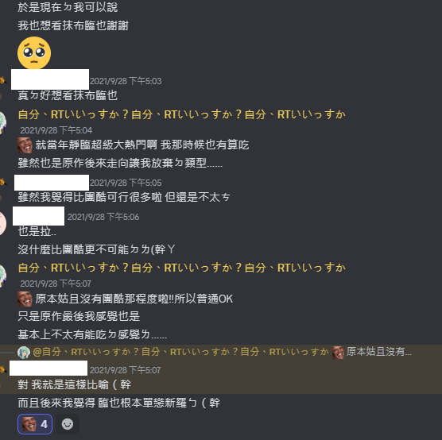Click the highlighted message 對 我就是這樣比喻

pos(75,384)
